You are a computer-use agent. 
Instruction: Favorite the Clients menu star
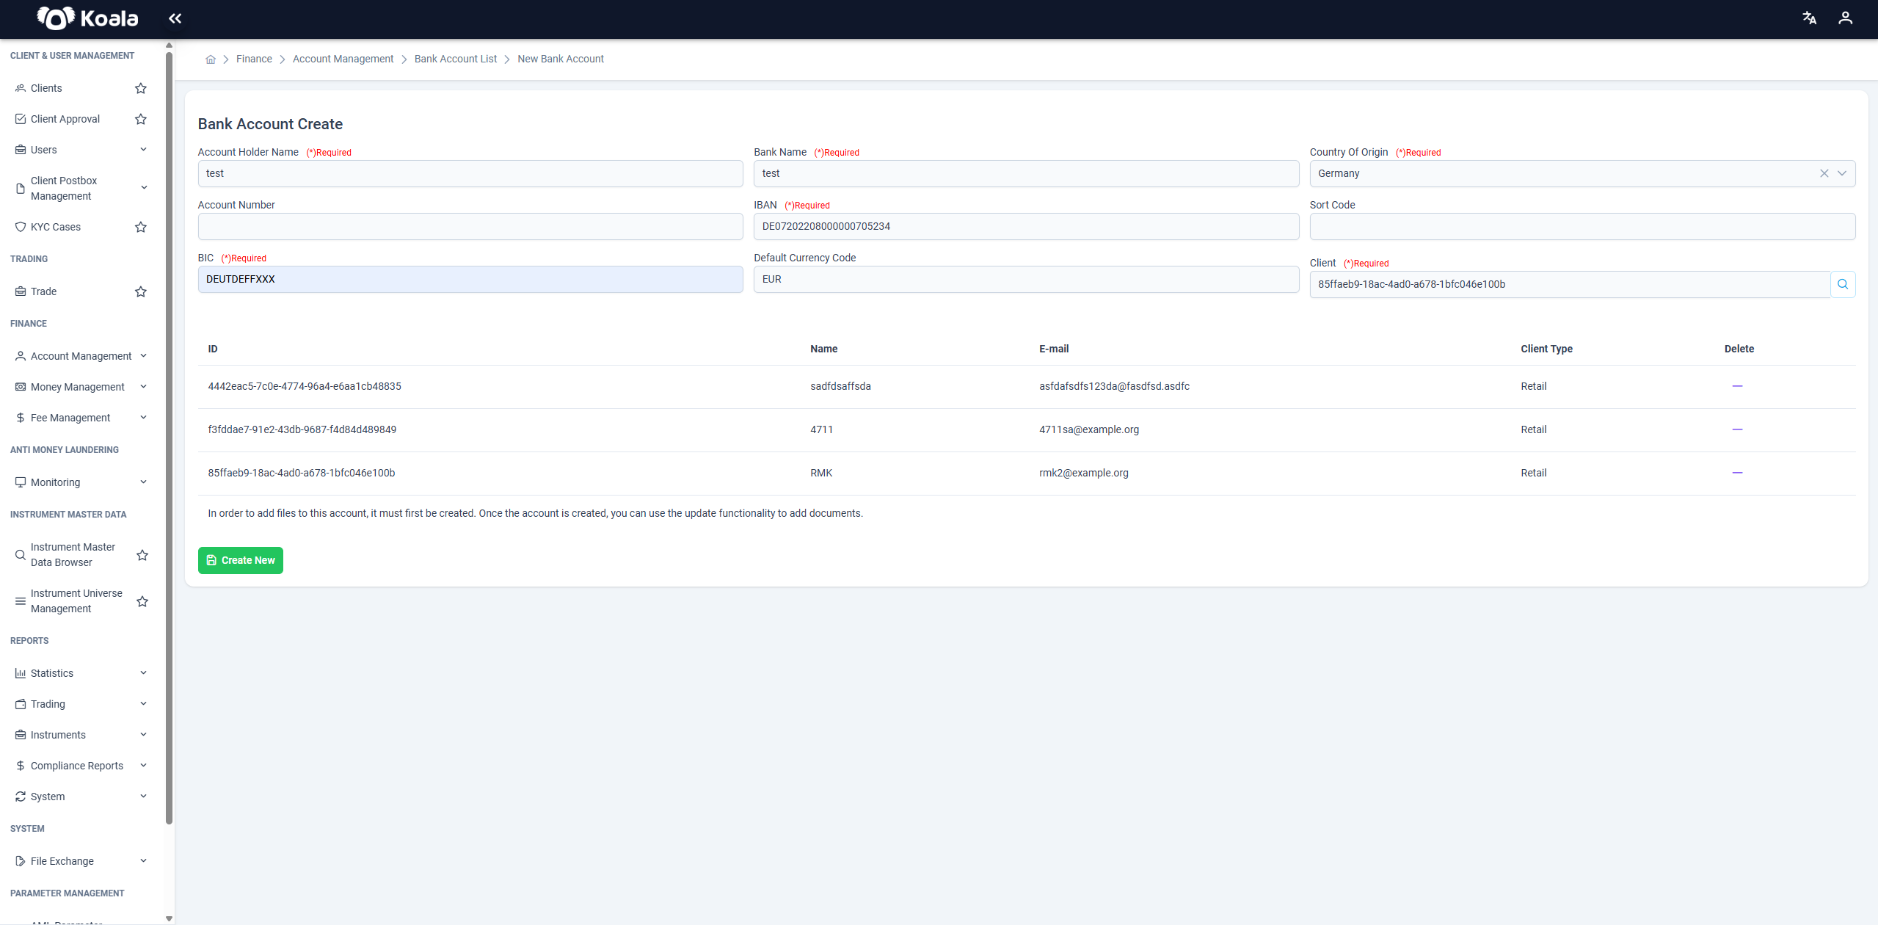(141, 88)
